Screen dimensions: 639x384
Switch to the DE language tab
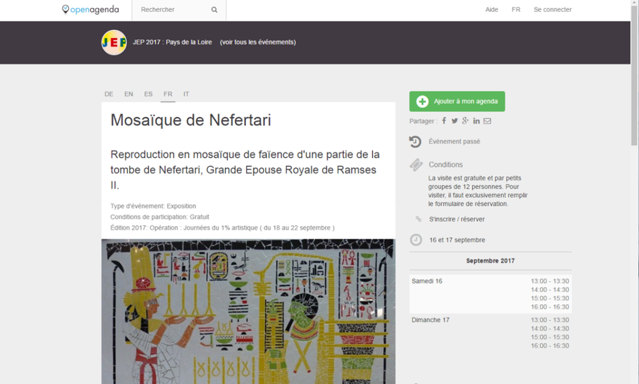pyautogui.click(x=109, y=94)
